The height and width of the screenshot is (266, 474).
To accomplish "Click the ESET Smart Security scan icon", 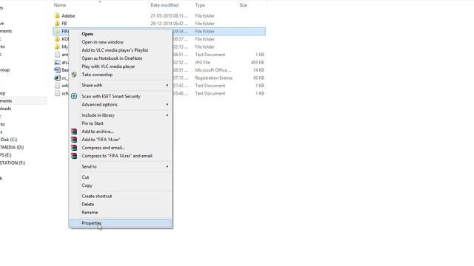I will 74,96.
